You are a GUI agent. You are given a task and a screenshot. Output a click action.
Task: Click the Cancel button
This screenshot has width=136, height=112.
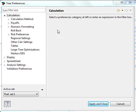(121, 104)
